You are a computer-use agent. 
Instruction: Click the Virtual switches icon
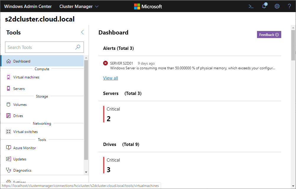click(8, 132)
